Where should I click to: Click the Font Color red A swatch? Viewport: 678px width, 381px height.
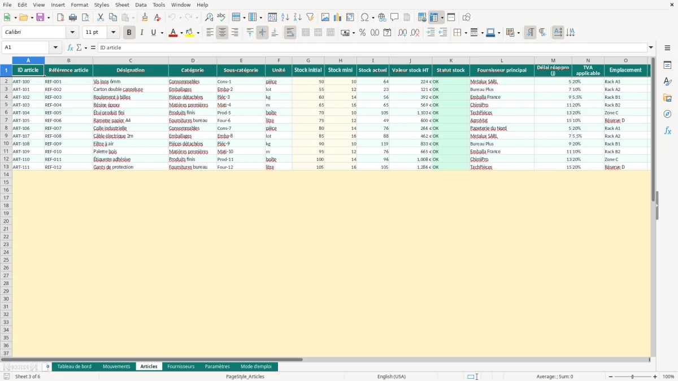pos(173,33)
